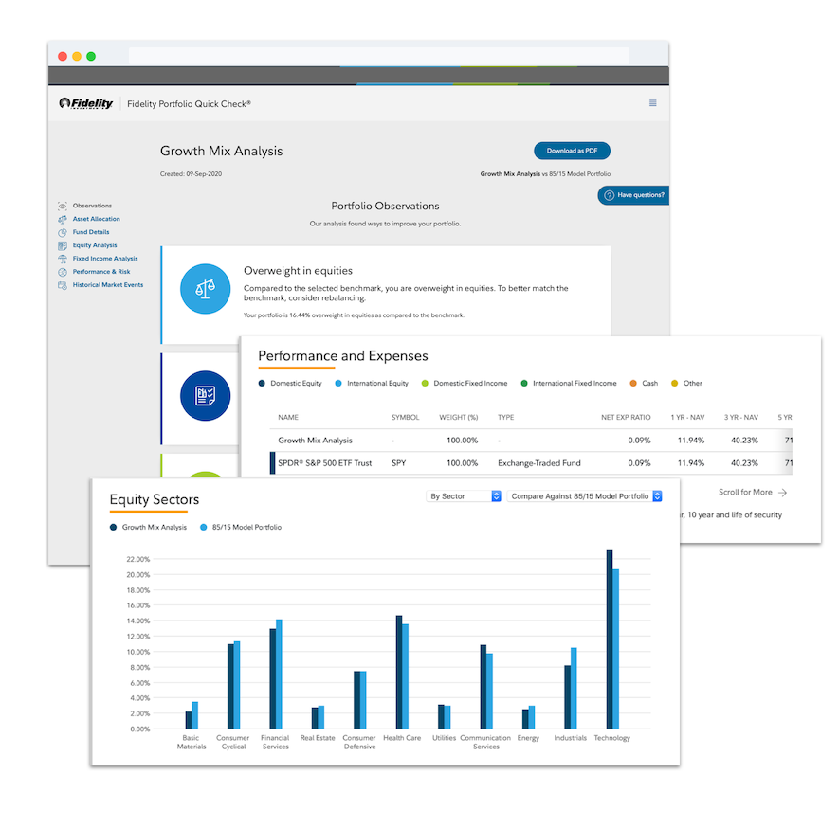Open Compare Against 85/15 Model Portfolio dropdown

(x=584, y=496)
